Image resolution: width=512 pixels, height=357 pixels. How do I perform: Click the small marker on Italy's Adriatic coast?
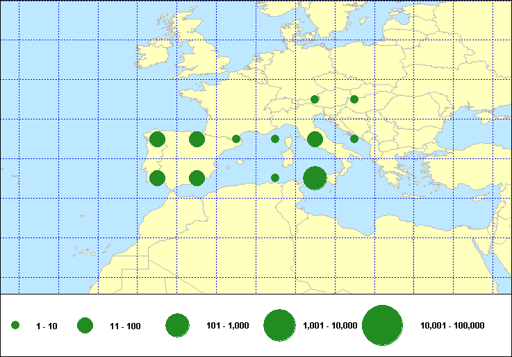[354, 139]
